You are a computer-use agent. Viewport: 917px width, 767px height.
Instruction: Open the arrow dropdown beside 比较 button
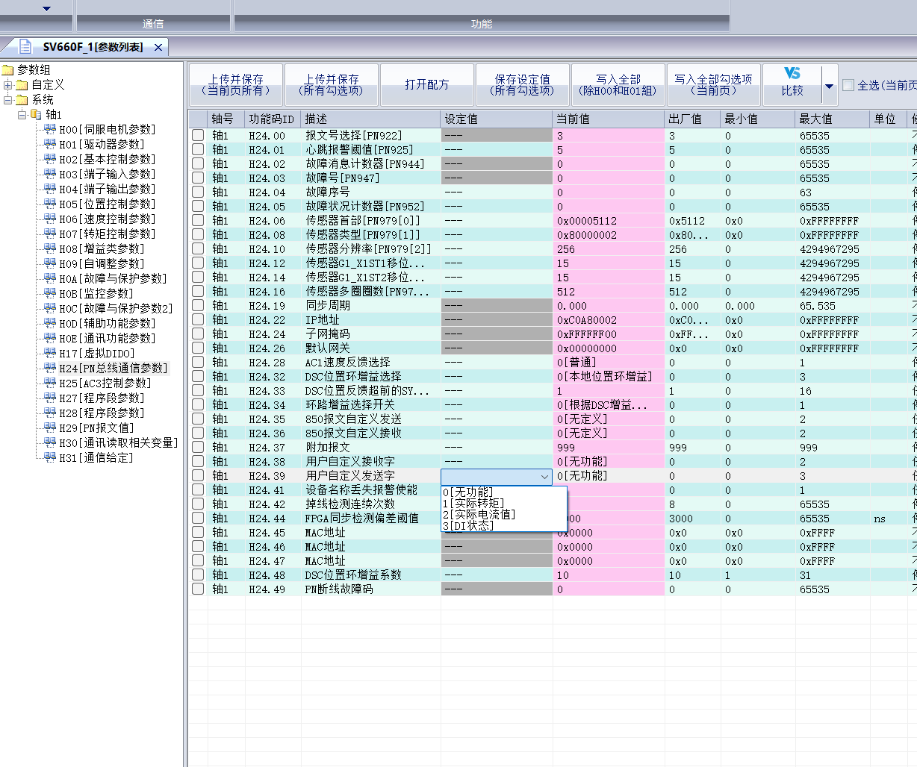pos(829,86)
